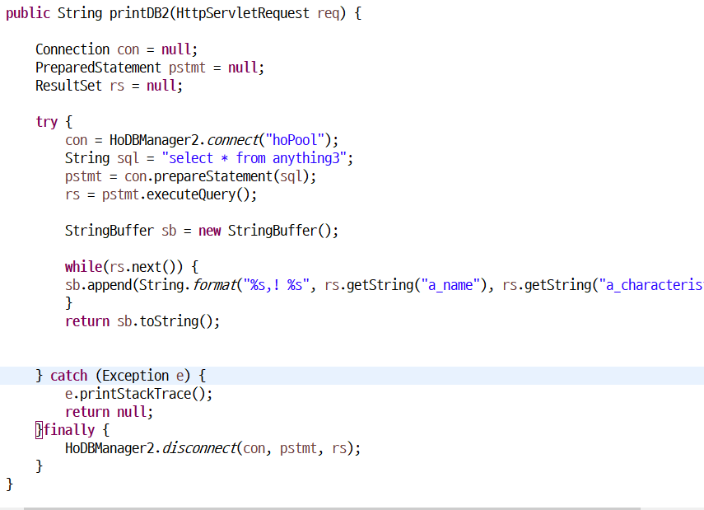Viewport: 704px width, 510px height.
Task: Click the PreparedStatement declaration line
Action: tap(150, 68)
